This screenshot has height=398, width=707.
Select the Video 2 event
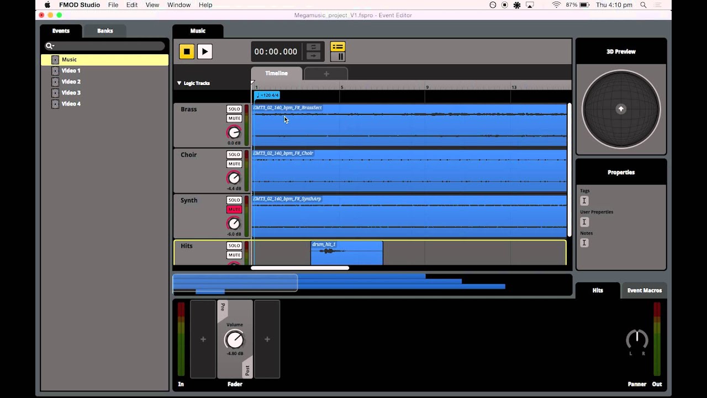click(104, 82)
